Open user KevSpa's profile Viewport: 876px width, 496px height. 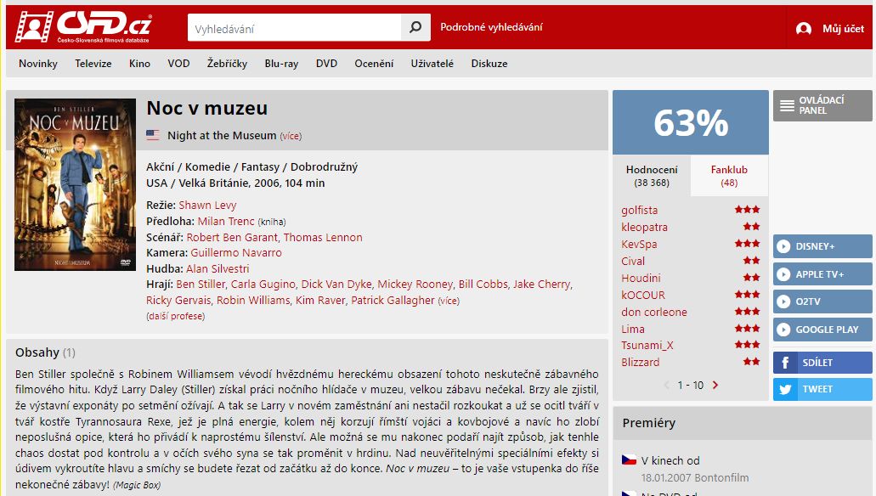tap(639, 244)
